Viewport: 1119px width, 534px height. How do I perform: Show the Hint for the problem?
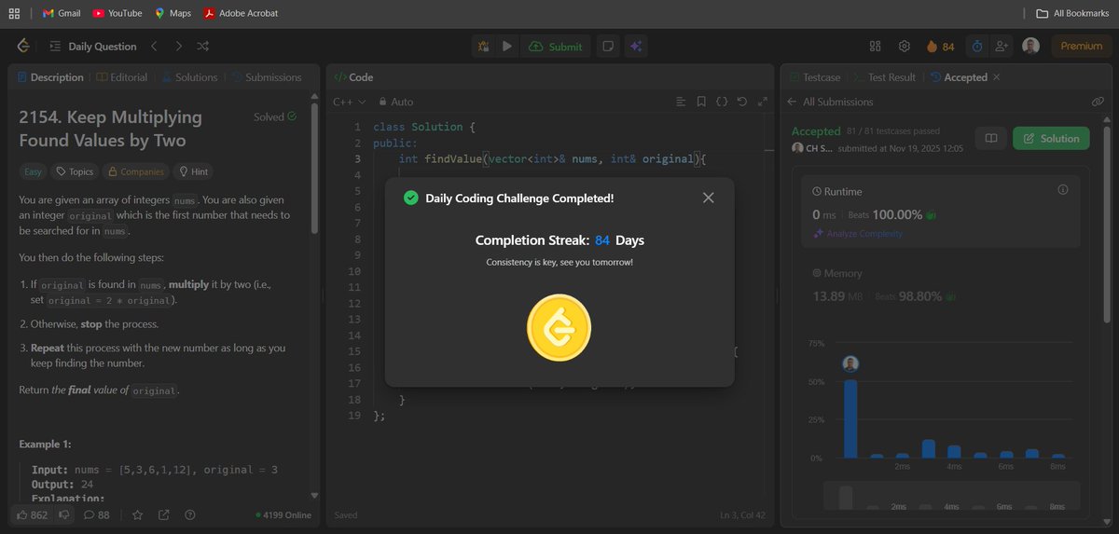pos(192,171)
